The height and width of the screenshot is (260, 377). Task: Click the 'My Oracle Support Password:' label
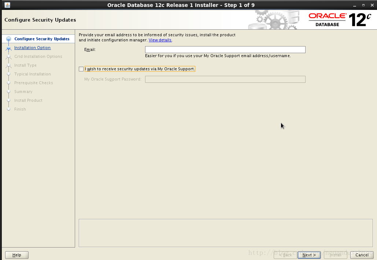113,79
